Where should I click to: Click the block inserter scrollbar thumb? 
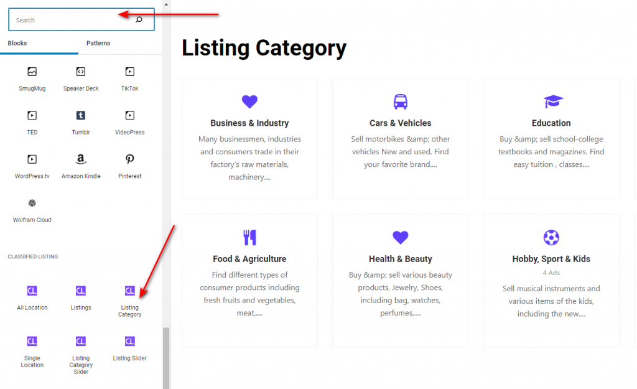[165, 358]
